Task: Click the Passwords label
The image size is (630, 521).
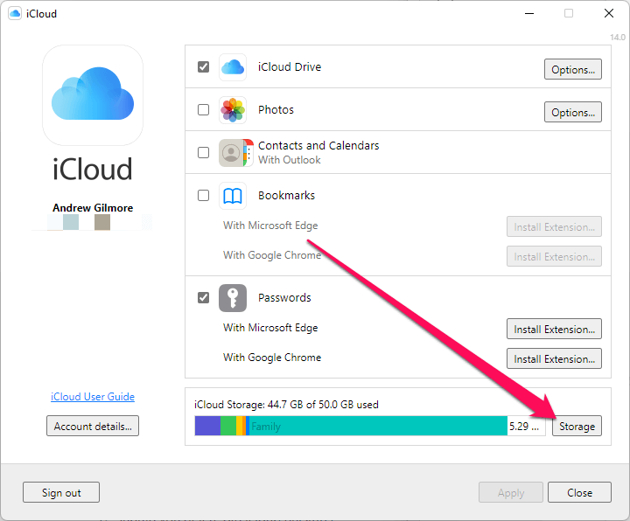Action: (x=284, y=297)
